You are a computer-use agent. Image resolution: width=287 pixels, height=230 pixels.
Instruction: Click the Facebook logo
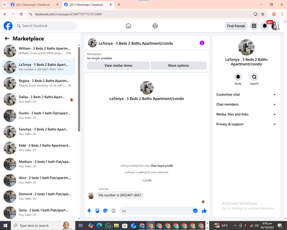point(8,26)
